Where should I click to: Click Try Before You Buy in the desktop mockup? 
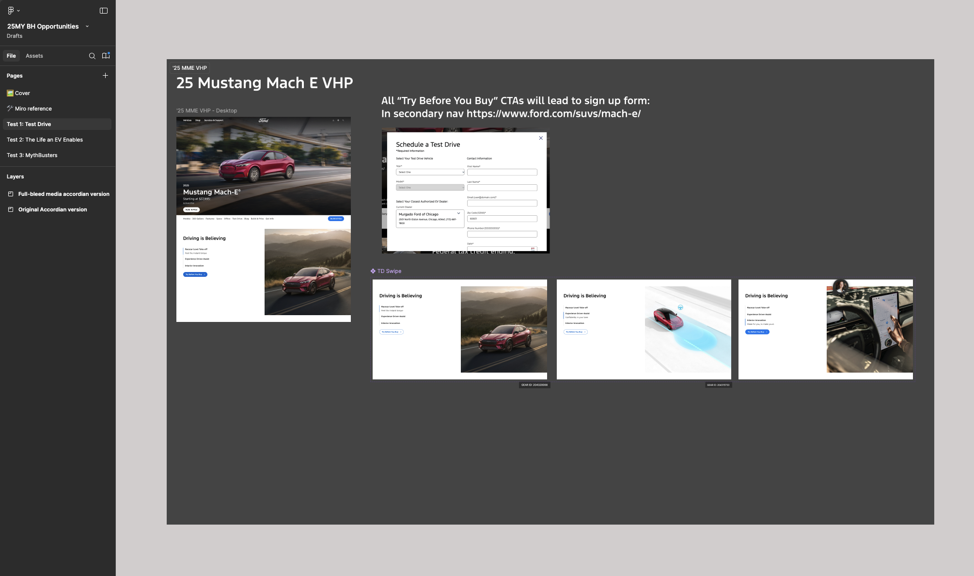coord(195,274)
